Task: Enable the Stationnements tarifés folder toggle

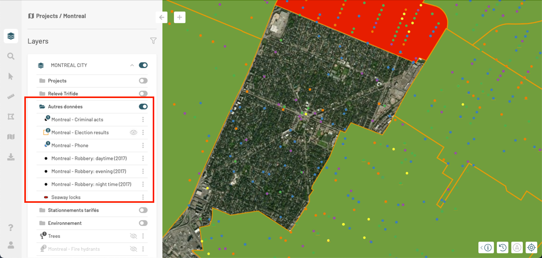Action: tap(143, 210)
